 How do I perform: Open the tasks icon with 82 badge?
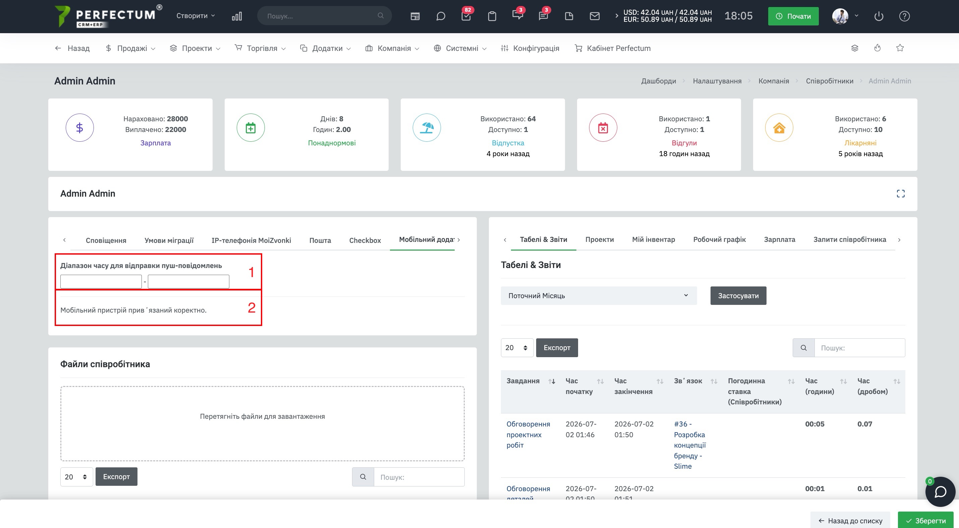point(466,16)
